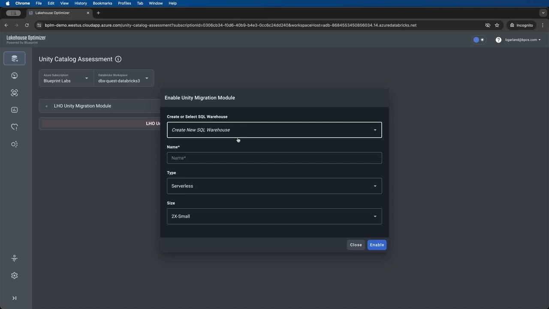Go forward with browser forward arrow

(x=17, y=25)
